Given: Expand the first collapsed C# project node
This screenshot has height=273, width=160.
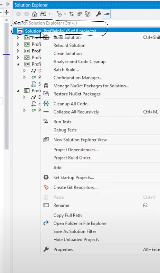Looking at the screenshot, I should [17, 38].
